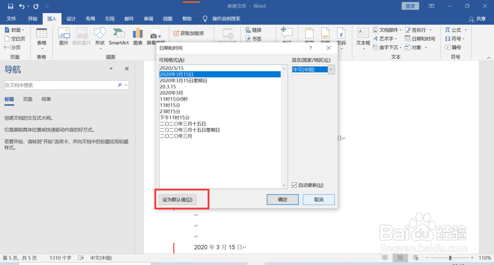Save the document with the save icon

(x=10, y=6)
